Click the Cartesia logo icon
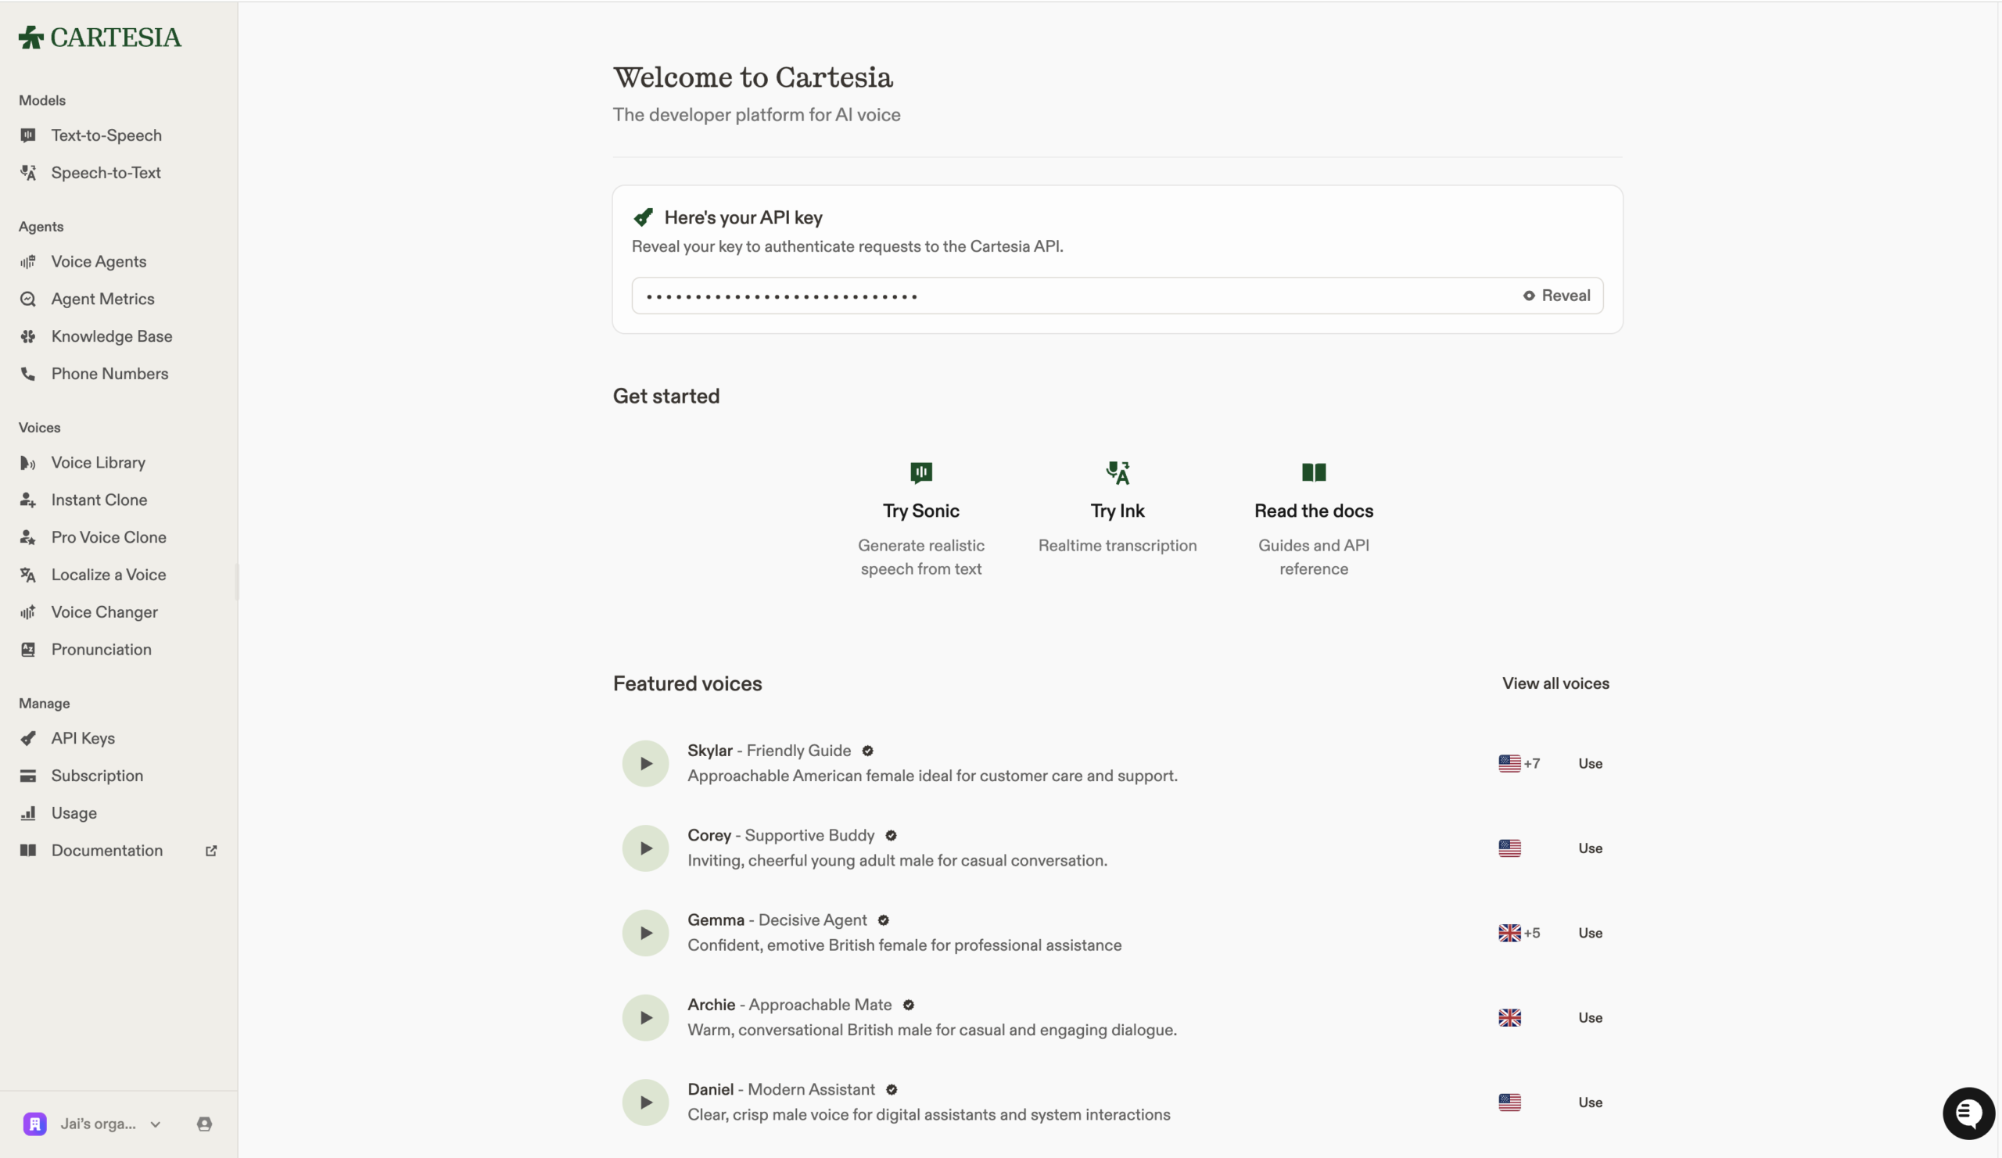Image resolution: width=2002 pixels, height=1158 pixels. pos(31,38)
